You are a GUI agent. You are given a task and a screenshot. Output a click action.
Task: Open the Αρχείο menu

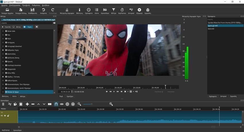click(x=4, y=5)
